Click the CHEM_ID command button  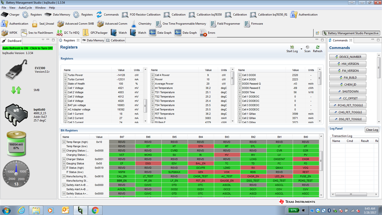[x=348, y=85]
